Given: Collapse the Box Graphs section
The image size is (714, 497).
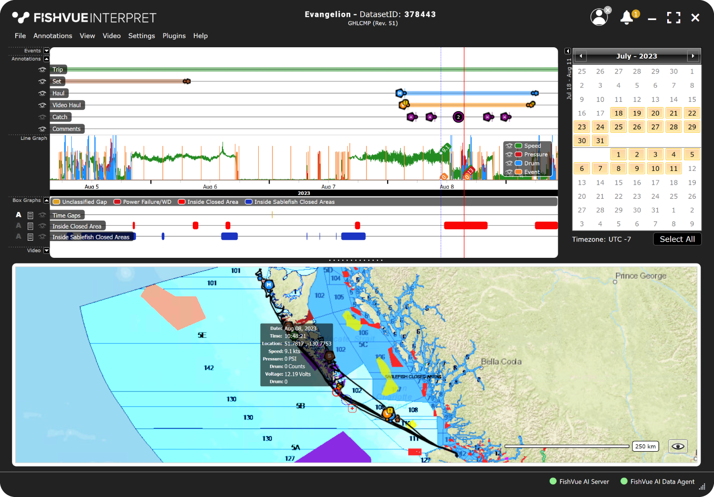Looking at the screenshot, I should [x=46, y=201].
